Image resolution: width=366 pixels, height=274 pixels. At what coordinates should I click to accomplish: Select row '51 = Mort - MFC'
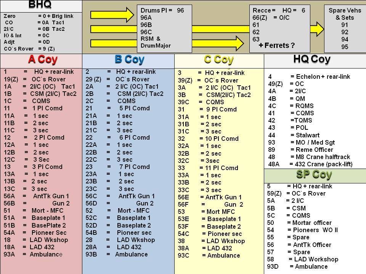pyautogui.click(x=34, y=210)
